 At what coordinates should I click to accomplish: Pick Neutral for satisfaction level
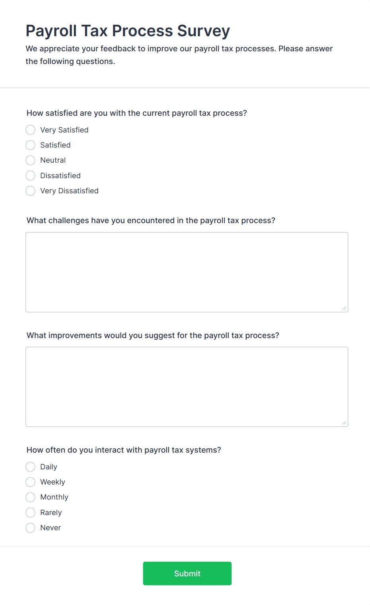click(x=30, y=160)
